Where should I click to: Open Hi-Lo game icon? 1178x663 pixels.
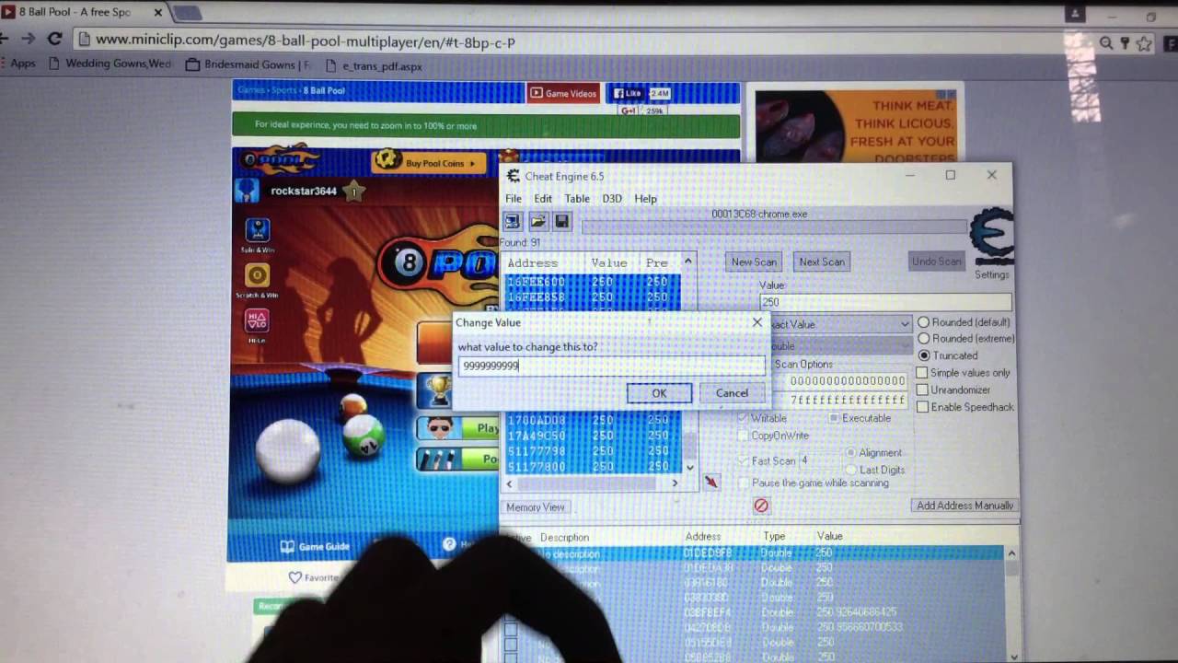(x=257, y=320)
